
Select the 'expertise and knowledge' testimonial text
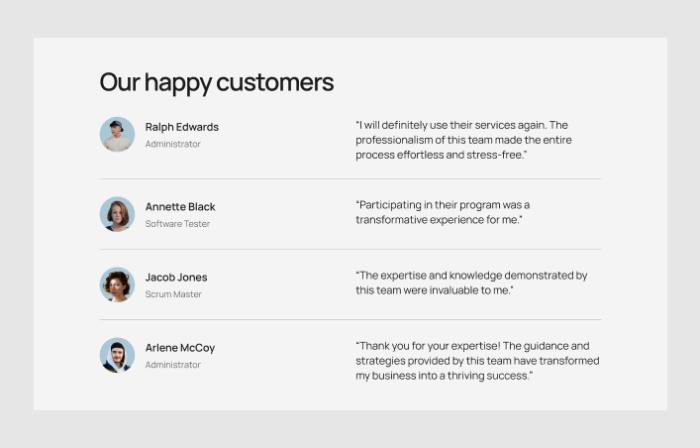(x=471, y=282)
